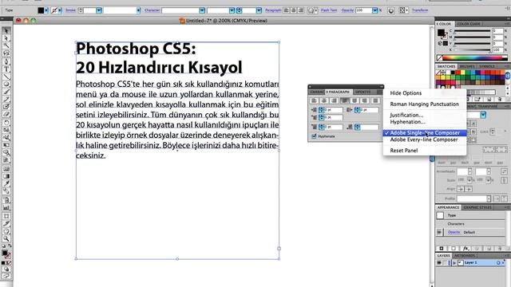The width and height of the screenshot is (511, 287).
Task: Select the Direct Selection tool (white arrow)
Action: pyautogui.click(x=6, y=38)
